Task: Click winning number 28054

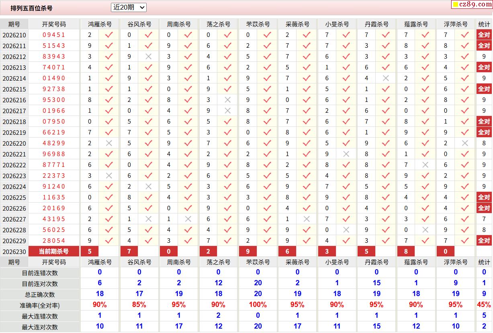Action: pos(54,241)
